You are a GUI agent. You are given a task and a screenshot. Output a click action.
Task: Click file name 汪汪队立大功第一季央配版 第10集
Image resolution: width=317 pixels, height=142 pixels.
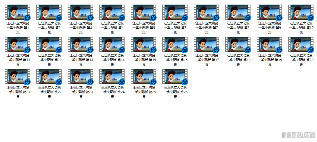click(x=301, y=28)
